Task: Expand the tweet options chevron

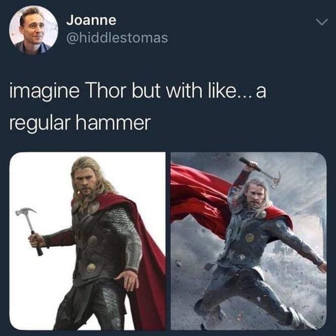Action: tap(322, 22)
